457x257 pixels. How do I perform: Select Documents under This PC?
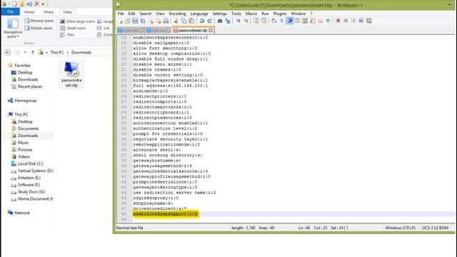click(x=25, y=128)
